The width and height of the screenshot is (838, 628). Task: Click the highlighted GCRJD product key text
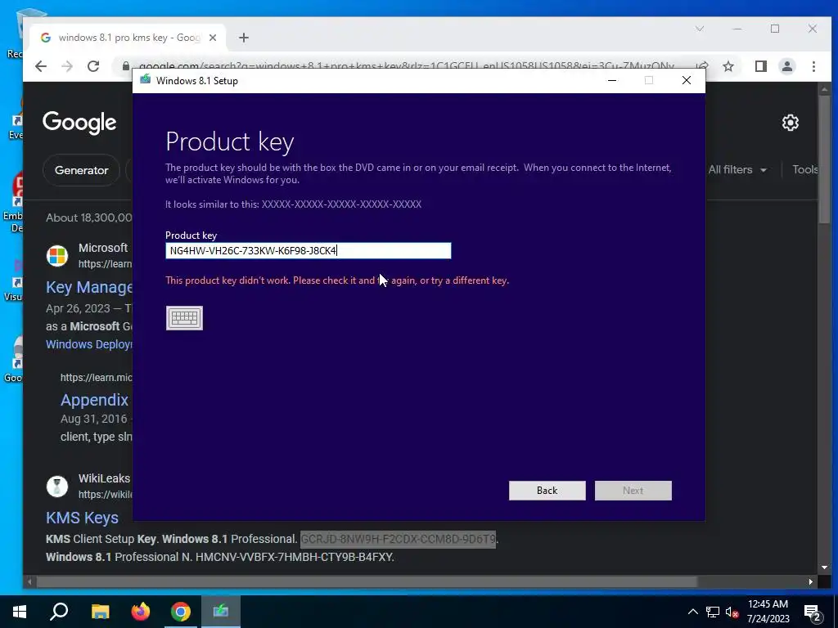click(x=399, y=539)
